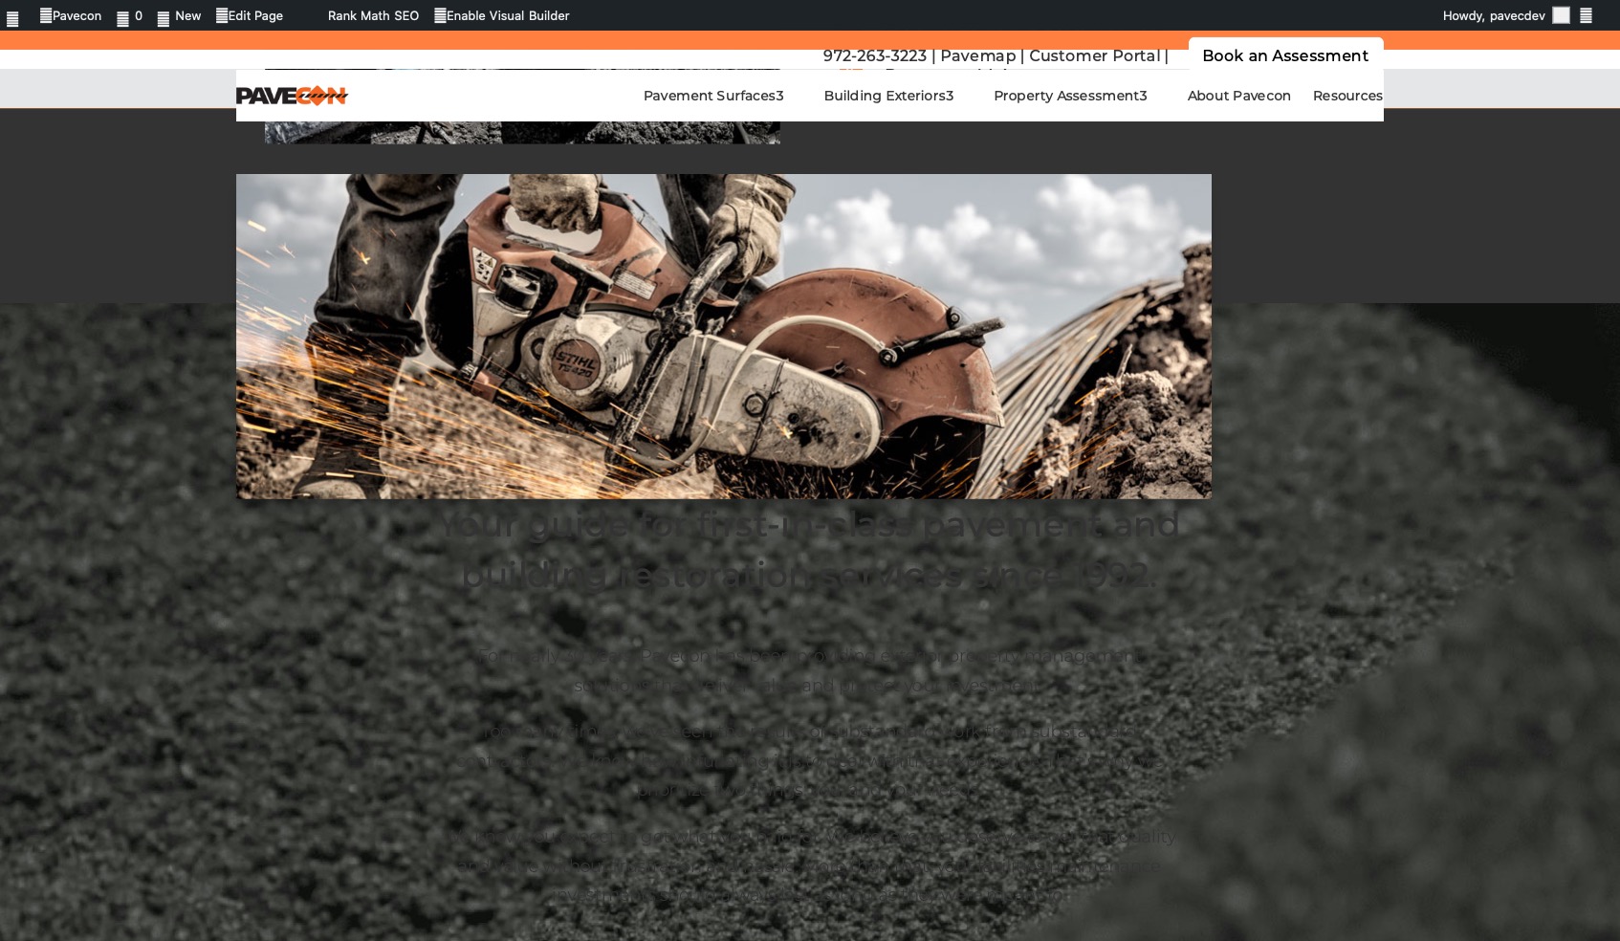The width and height of the screenshot is (1620, 941).
Task: Click the Howdy, pavecdev account text
Action: 1493,15
